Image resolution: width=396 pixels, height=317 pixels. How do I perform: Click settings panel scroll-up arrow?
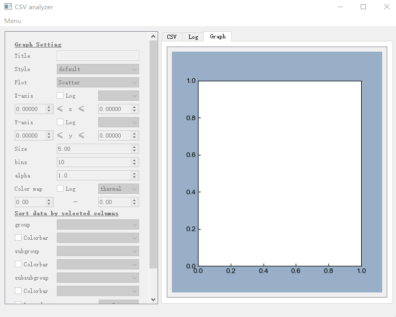point(153,36)
